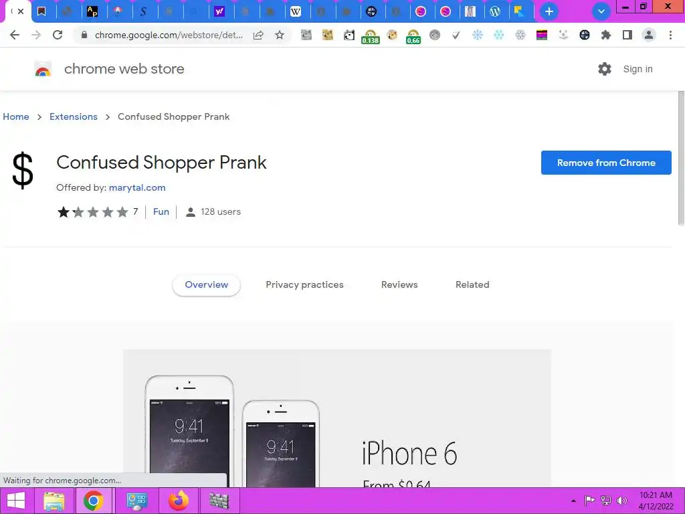This screenshot has width=685, height=514.
Task: Click the colorful striped extension icon
Action: [x=542, y=35]
